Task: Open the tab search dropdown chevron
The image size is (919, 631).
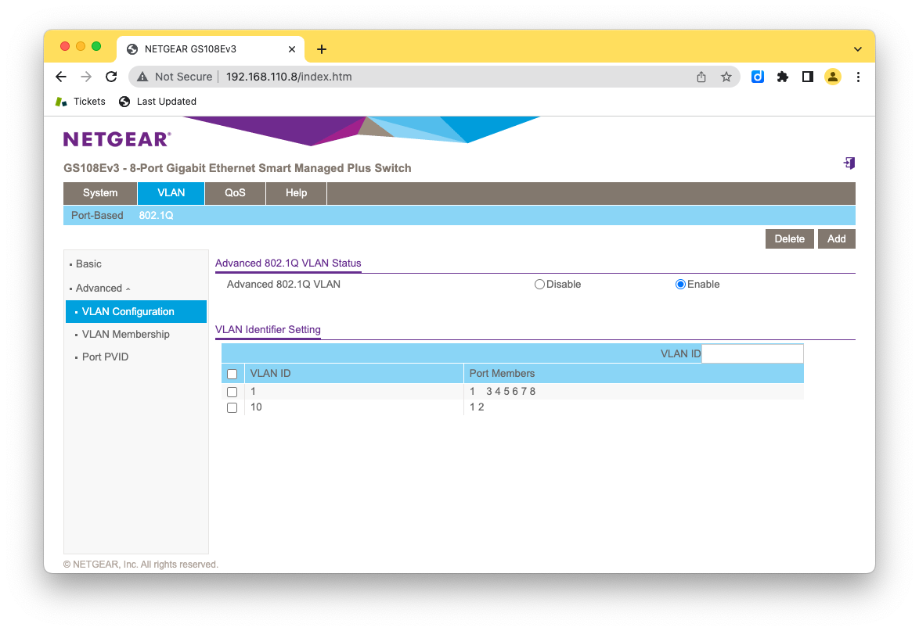Action: pos(857,49)
